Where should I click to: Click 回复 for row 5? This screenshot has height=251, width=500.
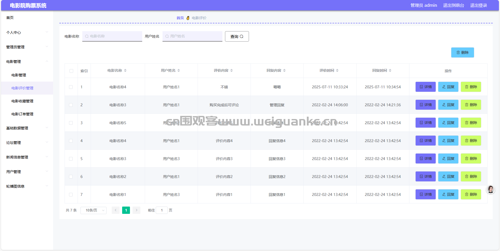(448, 158)
